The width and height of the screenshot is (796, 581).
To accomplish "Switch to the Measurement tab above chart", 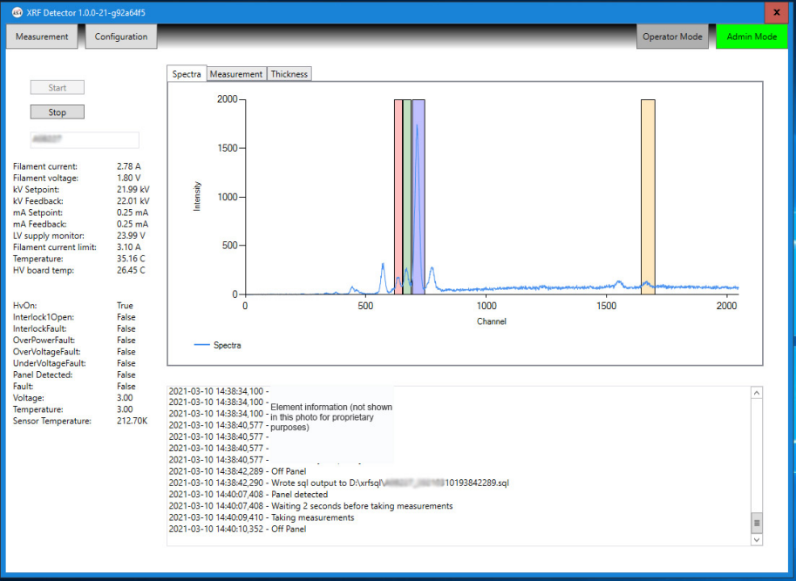I will 236,74.
